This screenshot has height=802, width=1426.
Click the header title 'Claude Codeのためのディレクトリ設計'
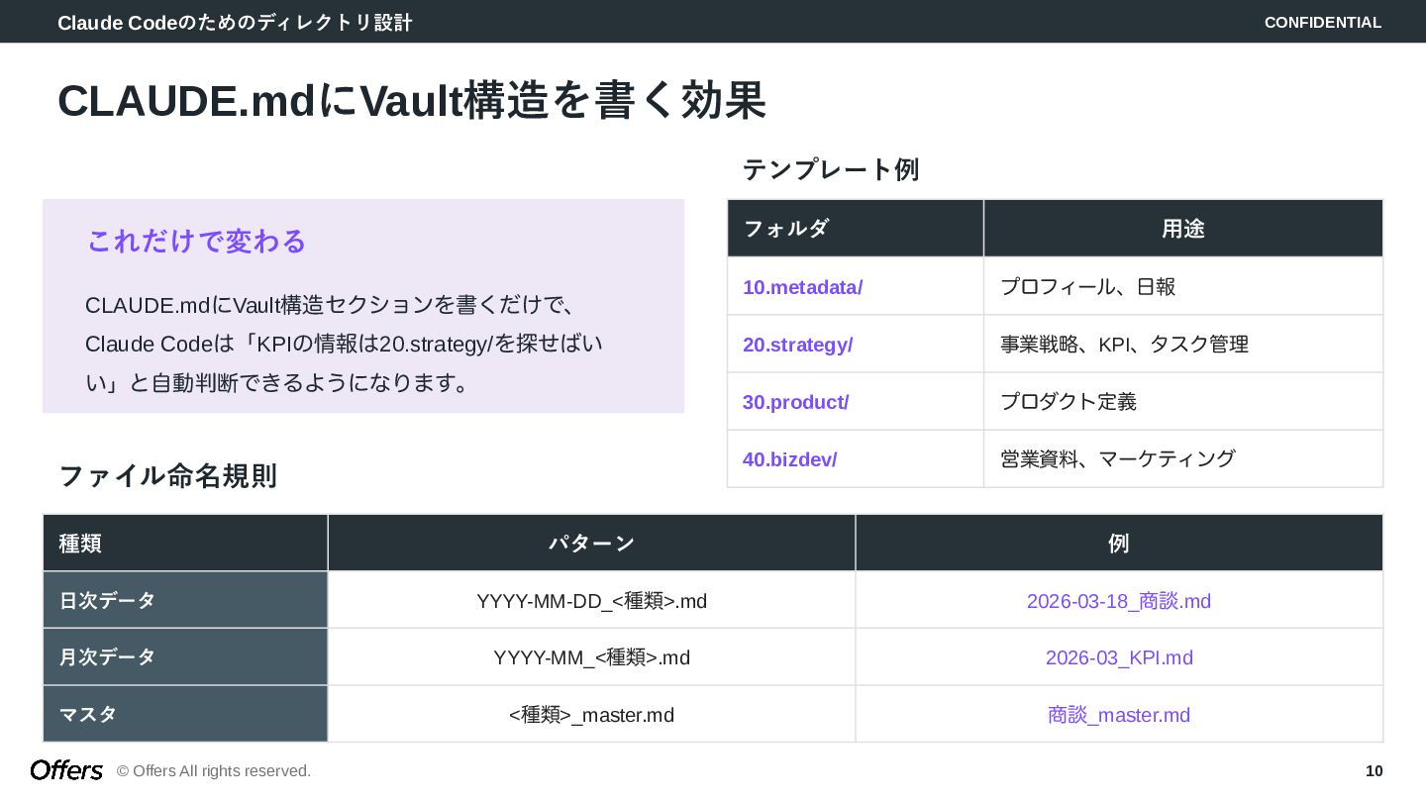tap(235, 22)
